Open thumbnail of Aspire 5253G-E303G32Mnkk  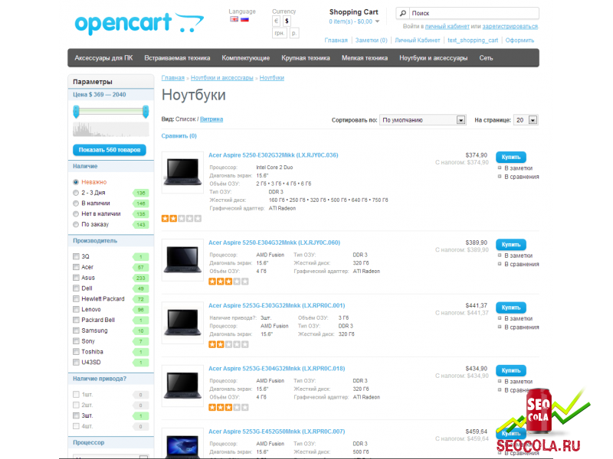pyautogui.click(x=182, y=322)
